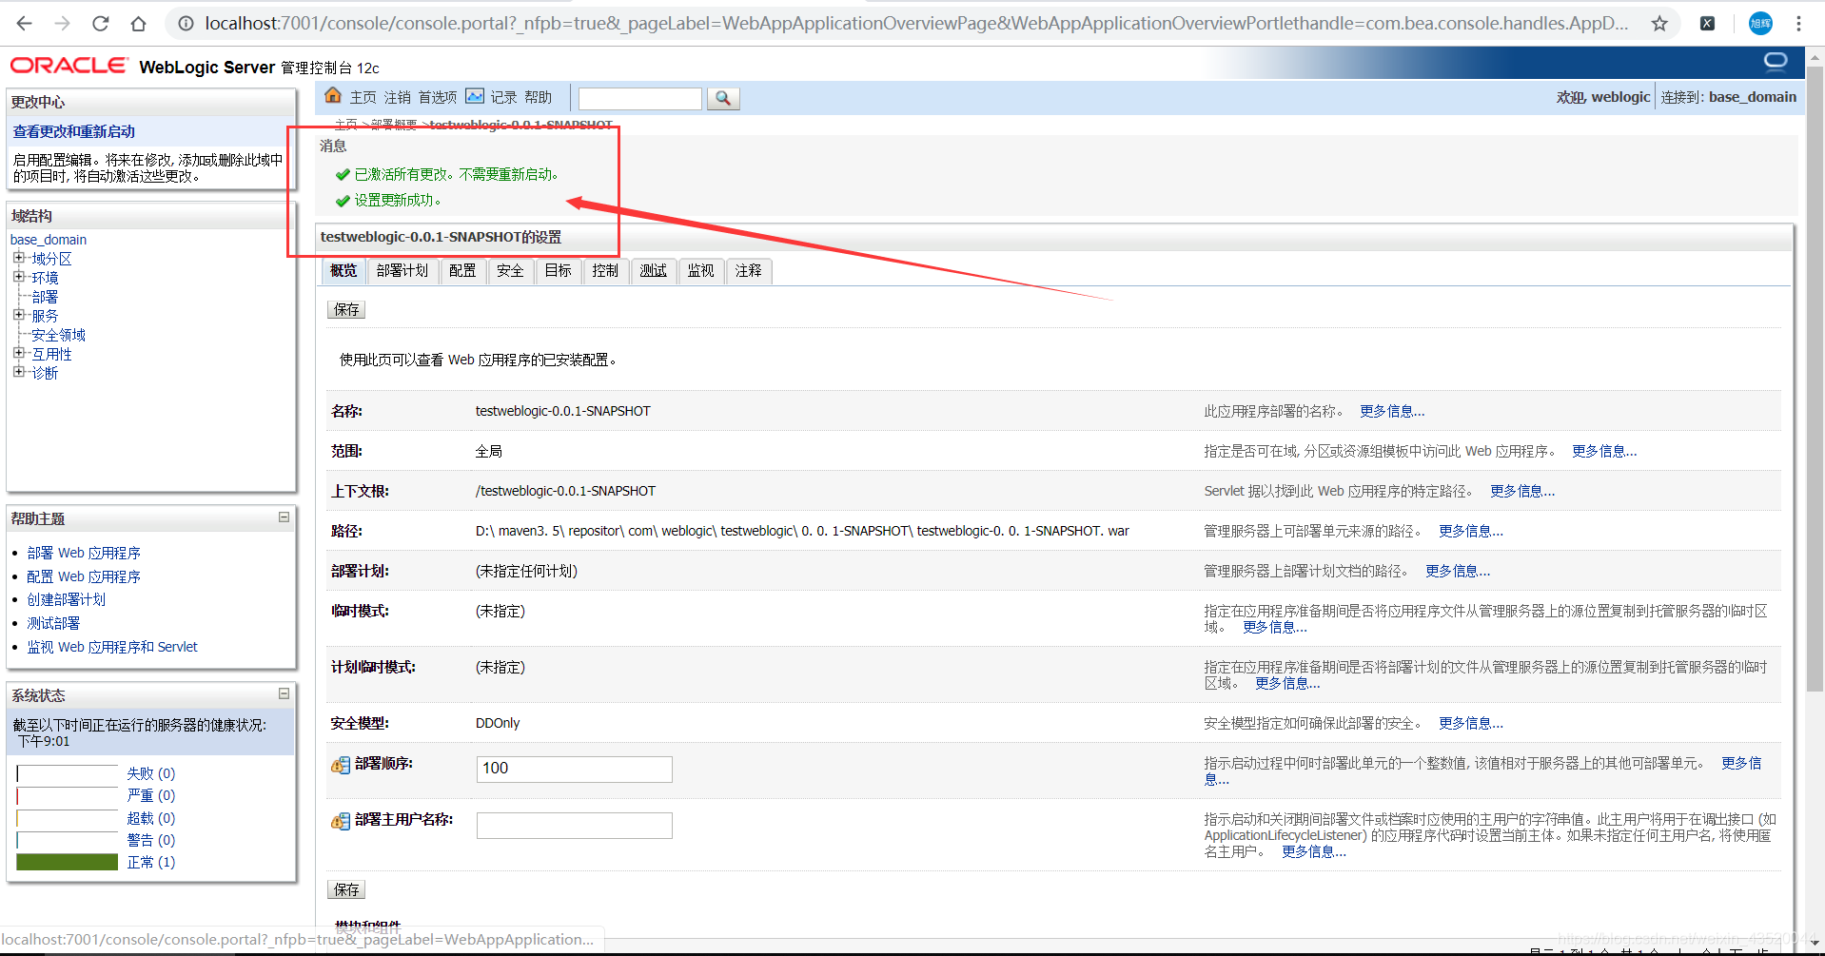Viewport: 1825px width, 956px height.
Task: Expand the 诊断 tree node
Action: pyautogui.click(x=18, y=372)
